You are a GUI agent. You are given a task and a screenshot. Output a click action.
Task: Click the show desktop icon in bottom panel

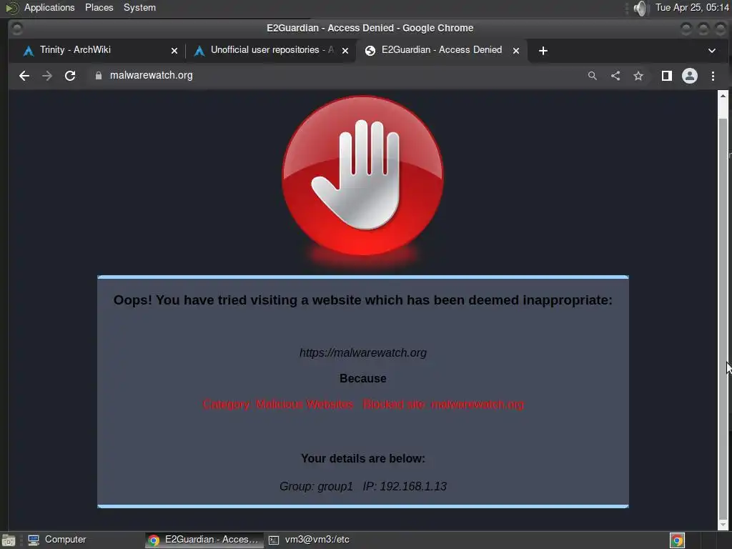[9, 540]
